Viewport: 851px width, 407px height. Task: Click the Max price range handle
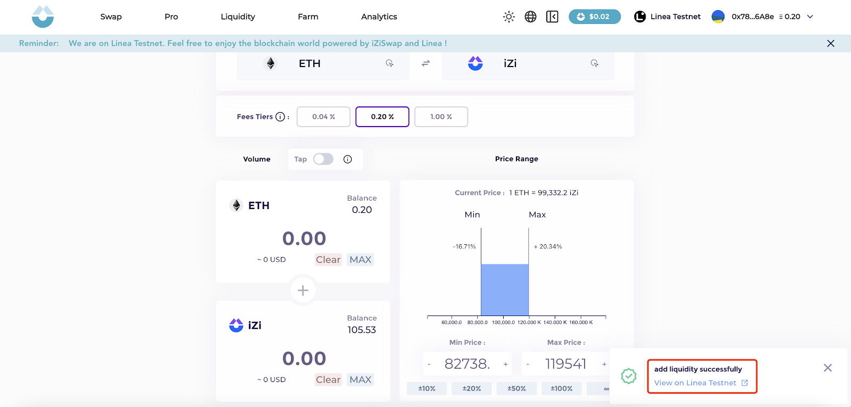coord(529,271)
